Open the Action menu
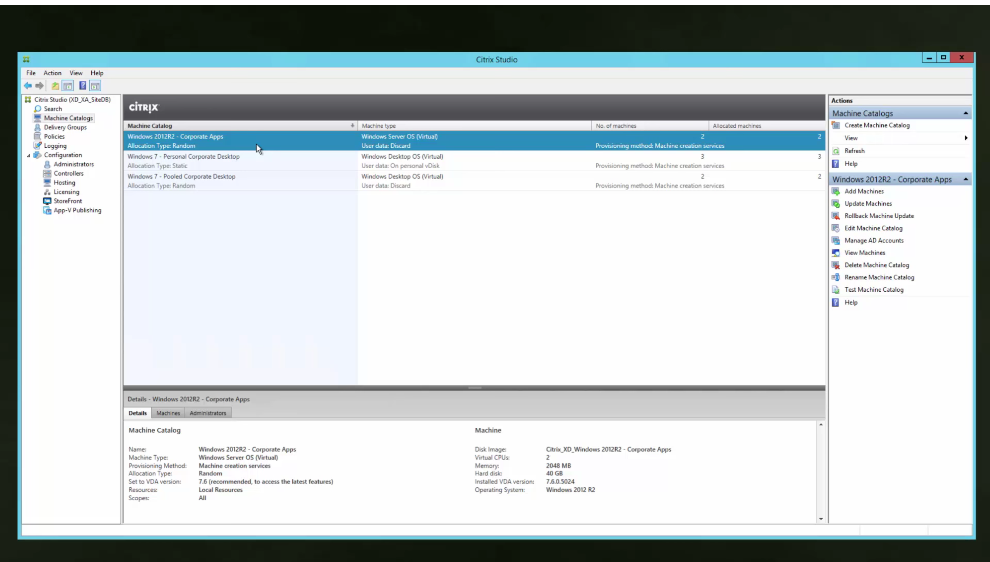990x562 pixels. 52,73
